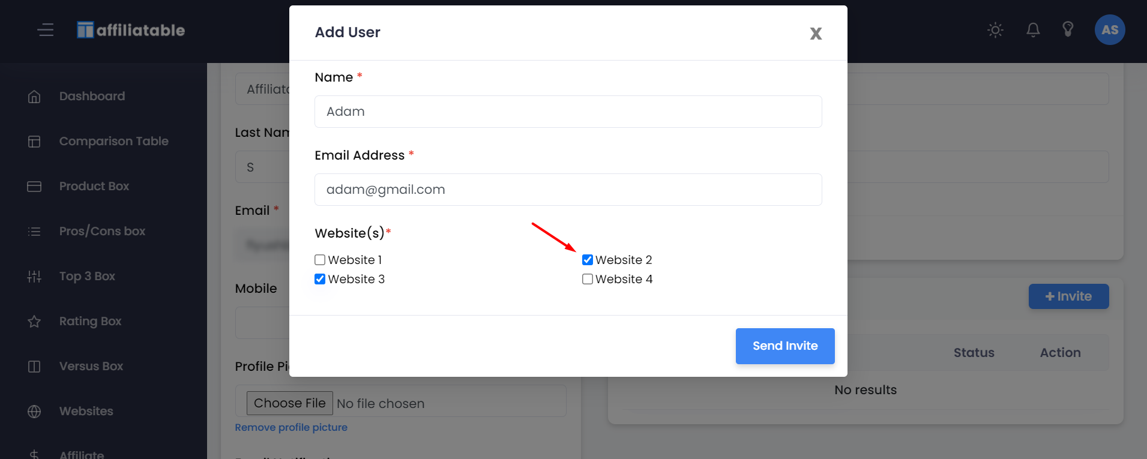Open the notifications bell icon

click(1033, 30)
